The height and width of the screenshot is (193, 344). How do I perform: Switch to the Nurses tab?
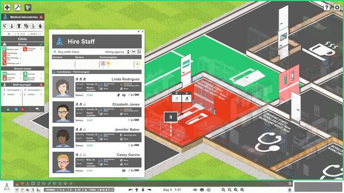(x=80, y=57)
